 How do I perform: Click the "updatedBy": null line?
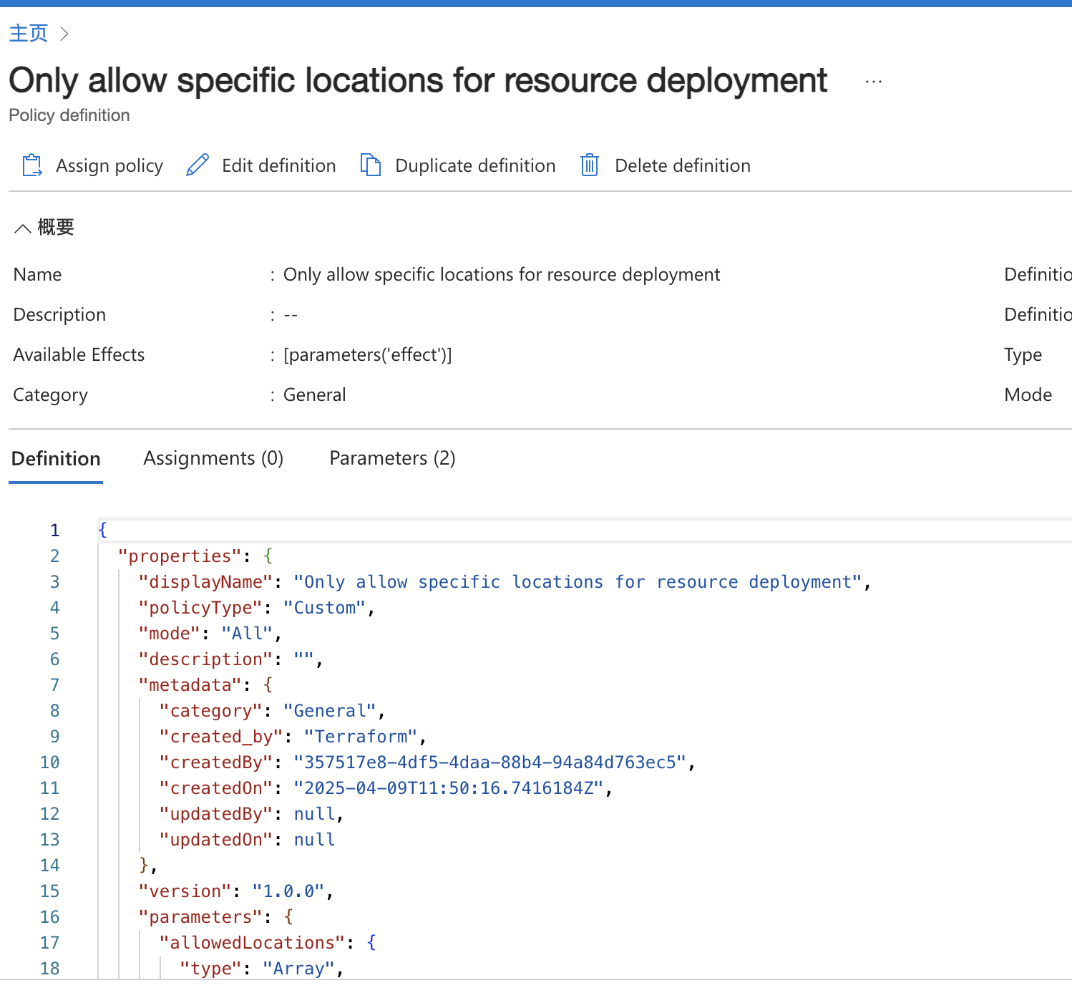(251, 814)
